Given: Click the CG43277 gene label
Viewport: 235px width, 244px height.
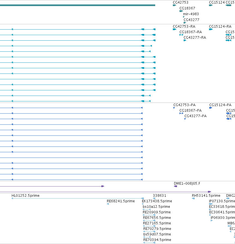Looking at the screenshot, I should click(x=191, y=20).
